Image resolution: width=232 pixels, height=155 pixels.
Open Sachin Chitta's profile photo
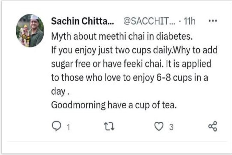point(30,31)
